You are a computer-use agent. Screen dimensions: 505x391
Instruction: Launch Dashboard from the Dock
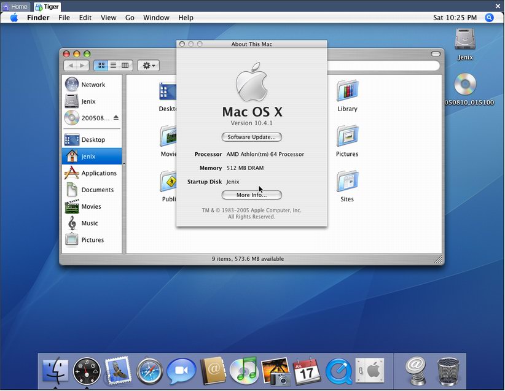point(86,371)
